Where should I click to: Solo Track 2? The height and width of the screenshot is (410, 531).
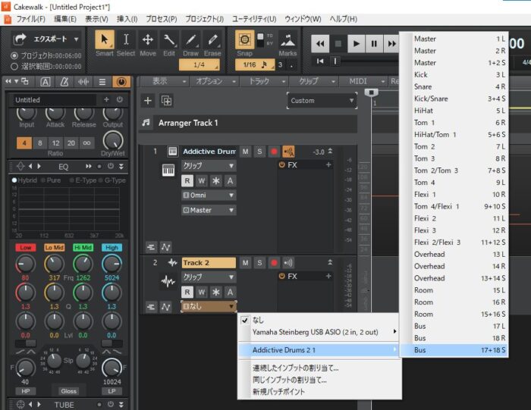259,263
